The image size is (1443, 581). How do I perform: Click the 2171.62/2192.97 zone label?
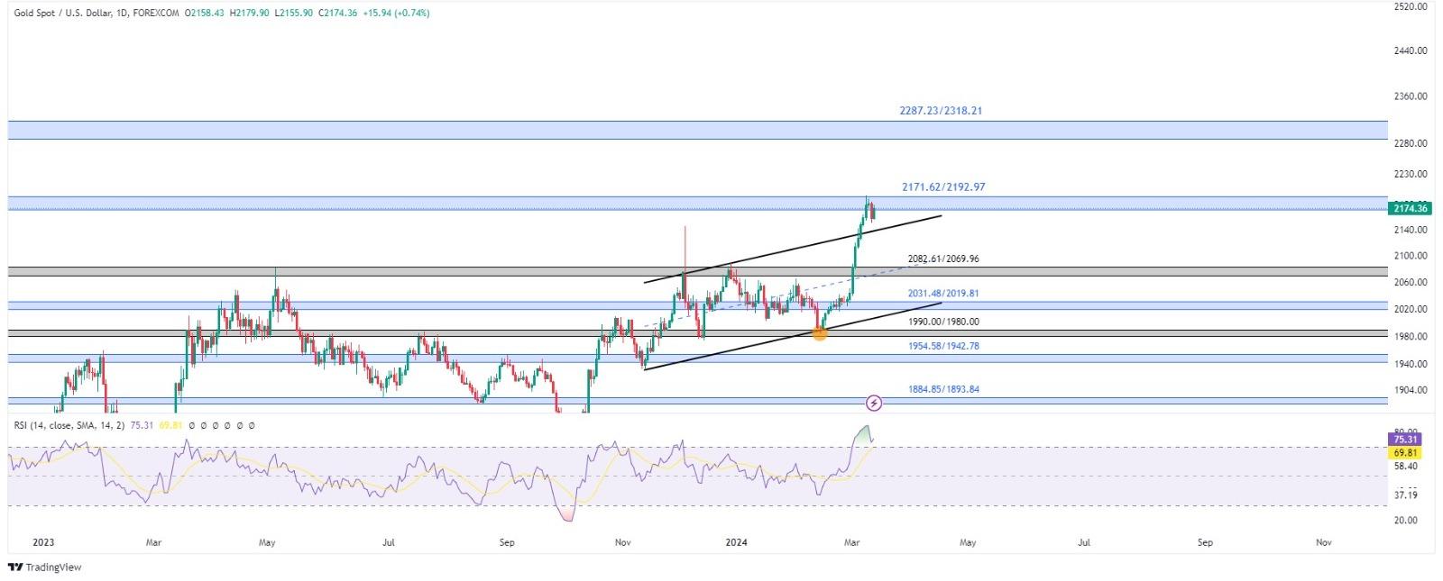point(943,187)
